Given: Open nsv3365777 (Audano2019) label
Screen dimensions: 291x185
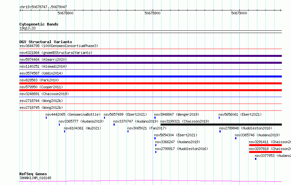Looking at the screenshot, I should tap(81, 121).
